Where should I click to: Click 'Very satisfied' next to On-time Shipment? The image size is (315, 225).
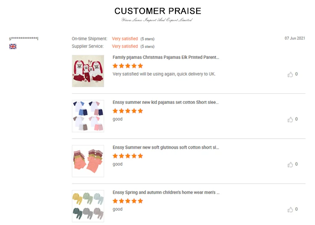coord(125,39)
